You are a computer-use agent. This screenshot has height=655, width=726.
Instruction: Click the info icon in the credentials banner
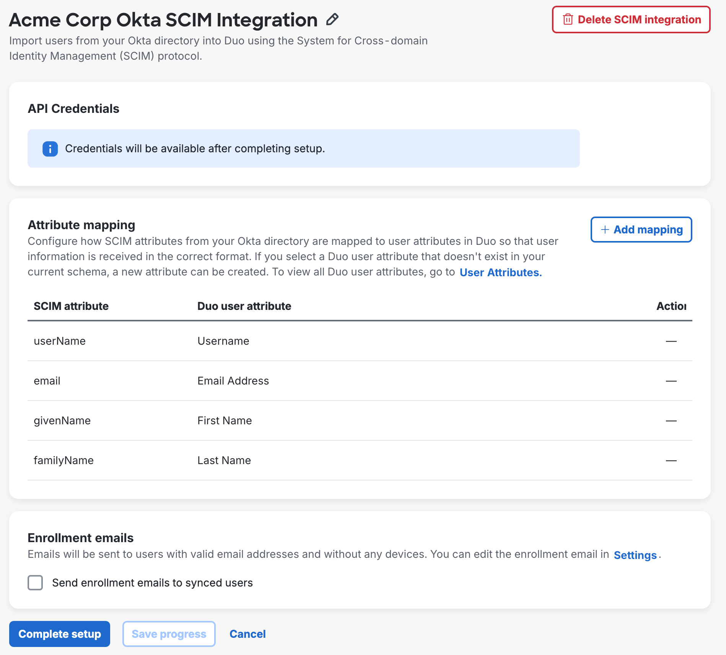49,148
